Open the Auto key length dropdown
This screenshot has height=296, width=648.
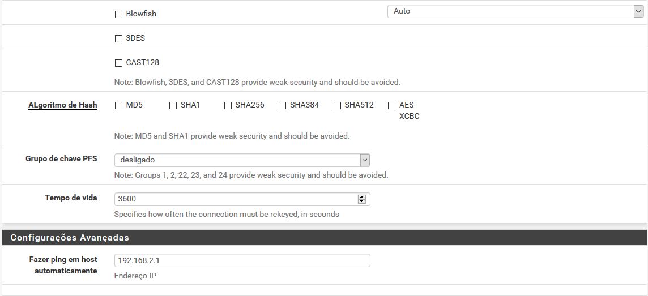514,11
